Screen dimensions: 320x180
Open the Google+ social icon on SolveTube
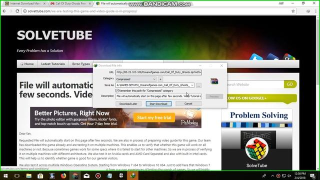289,57
